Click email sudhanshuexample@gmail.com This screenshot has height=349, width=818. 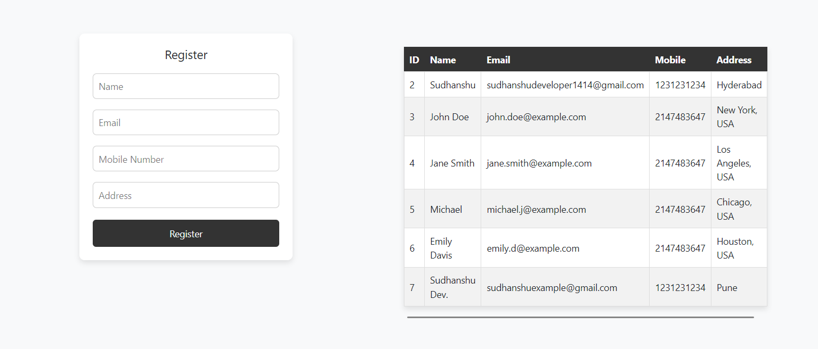coord(565,287)
